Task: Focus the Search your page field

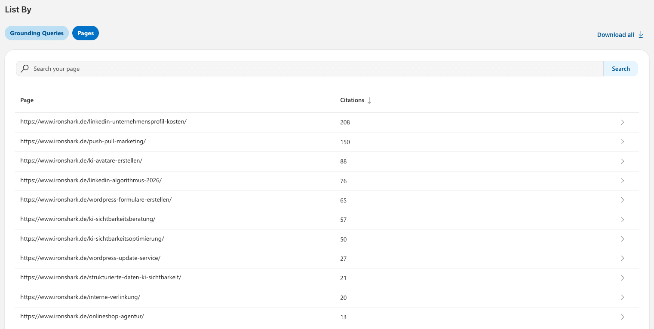Action: 310,69
